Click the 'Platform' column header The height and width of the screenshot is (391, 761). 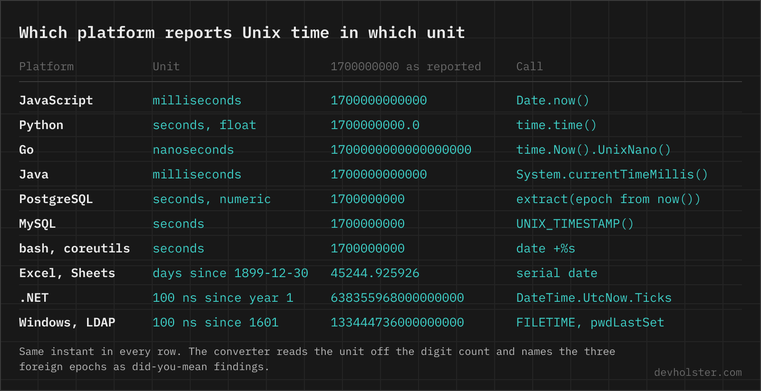click(x=46, y=66)
